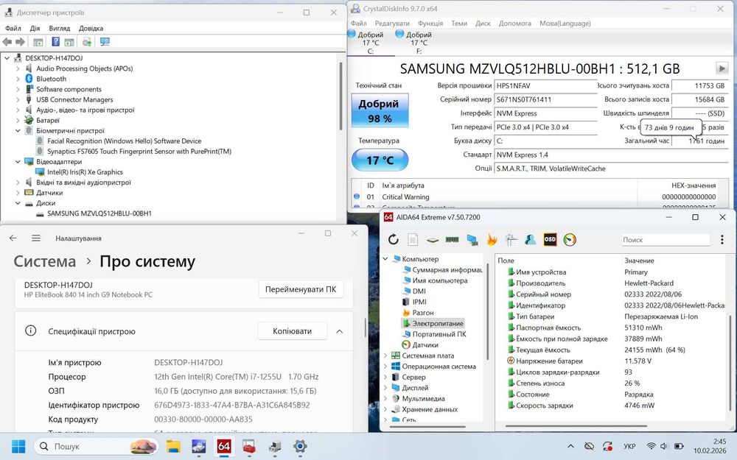Collapse Диски node in Device Manager

click(x=18, y=203)
